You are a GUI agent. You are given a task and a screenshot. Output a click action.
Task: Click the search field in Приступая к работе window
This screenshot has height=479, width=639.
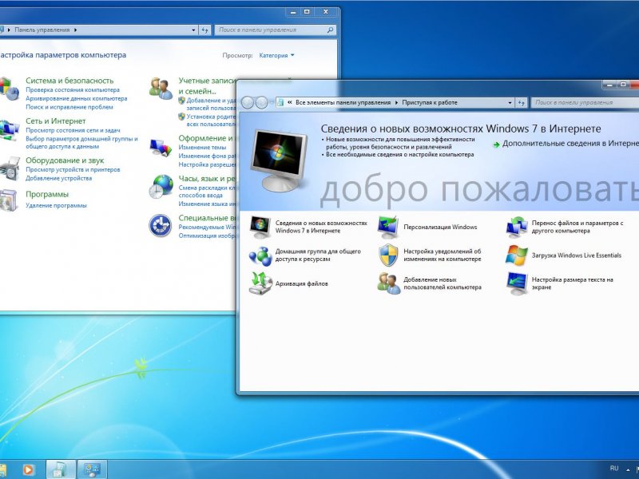point(585,103)
